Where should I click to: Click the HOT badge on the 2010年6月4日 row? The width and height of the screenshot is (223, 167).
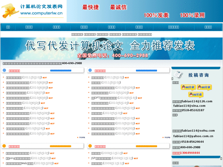(x=51, y=98)
